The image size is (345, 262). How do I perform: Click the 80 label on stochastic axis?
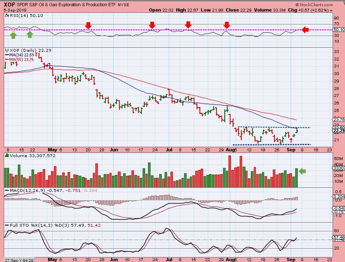click(336, 231)
